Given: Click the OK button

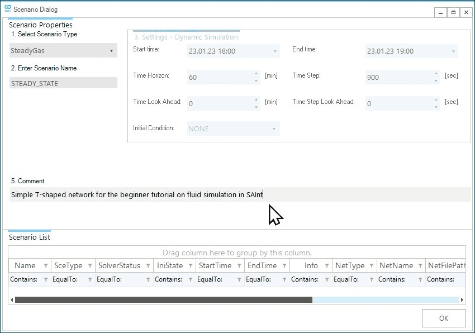Looking at the screenshot, I should pos(444,318).
